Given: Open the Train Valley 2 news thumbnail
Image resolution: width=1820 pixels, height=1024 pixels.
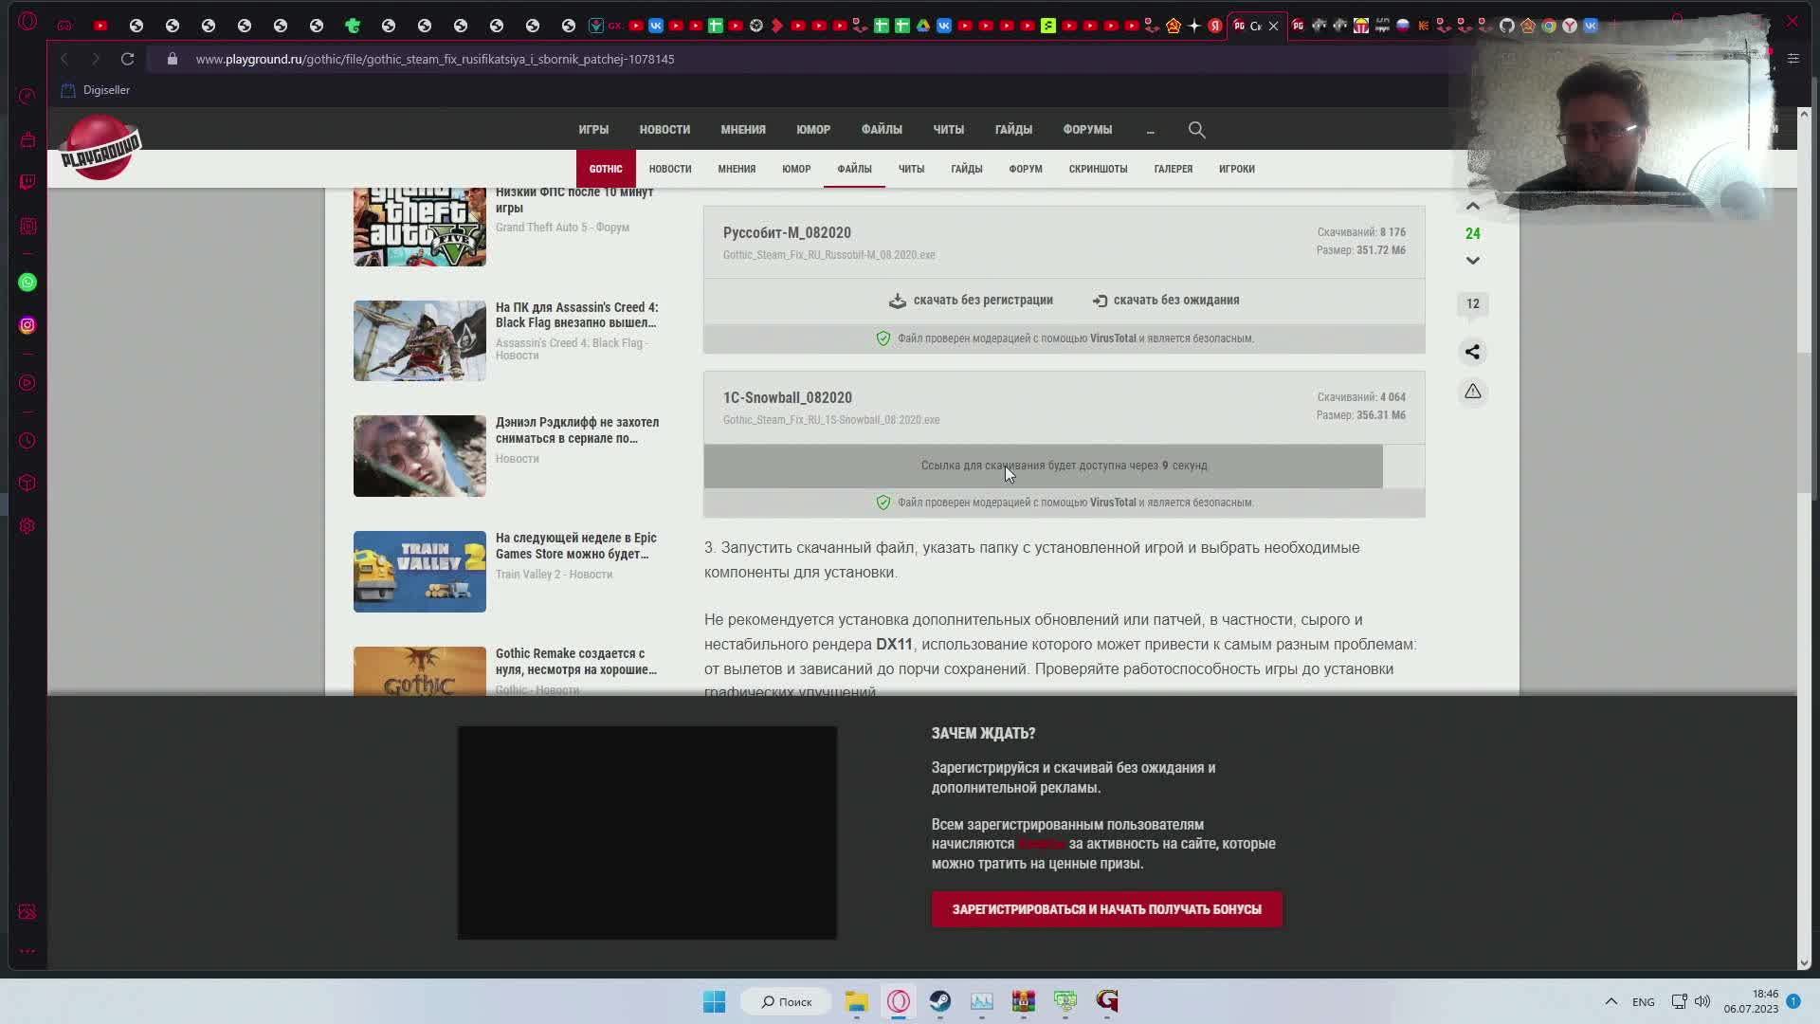Looking at the screenshot, I should point(419,572).
